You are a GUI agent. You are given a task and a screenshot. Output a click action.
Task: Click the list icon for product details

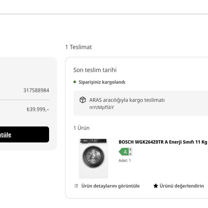(x=76, y=186)
